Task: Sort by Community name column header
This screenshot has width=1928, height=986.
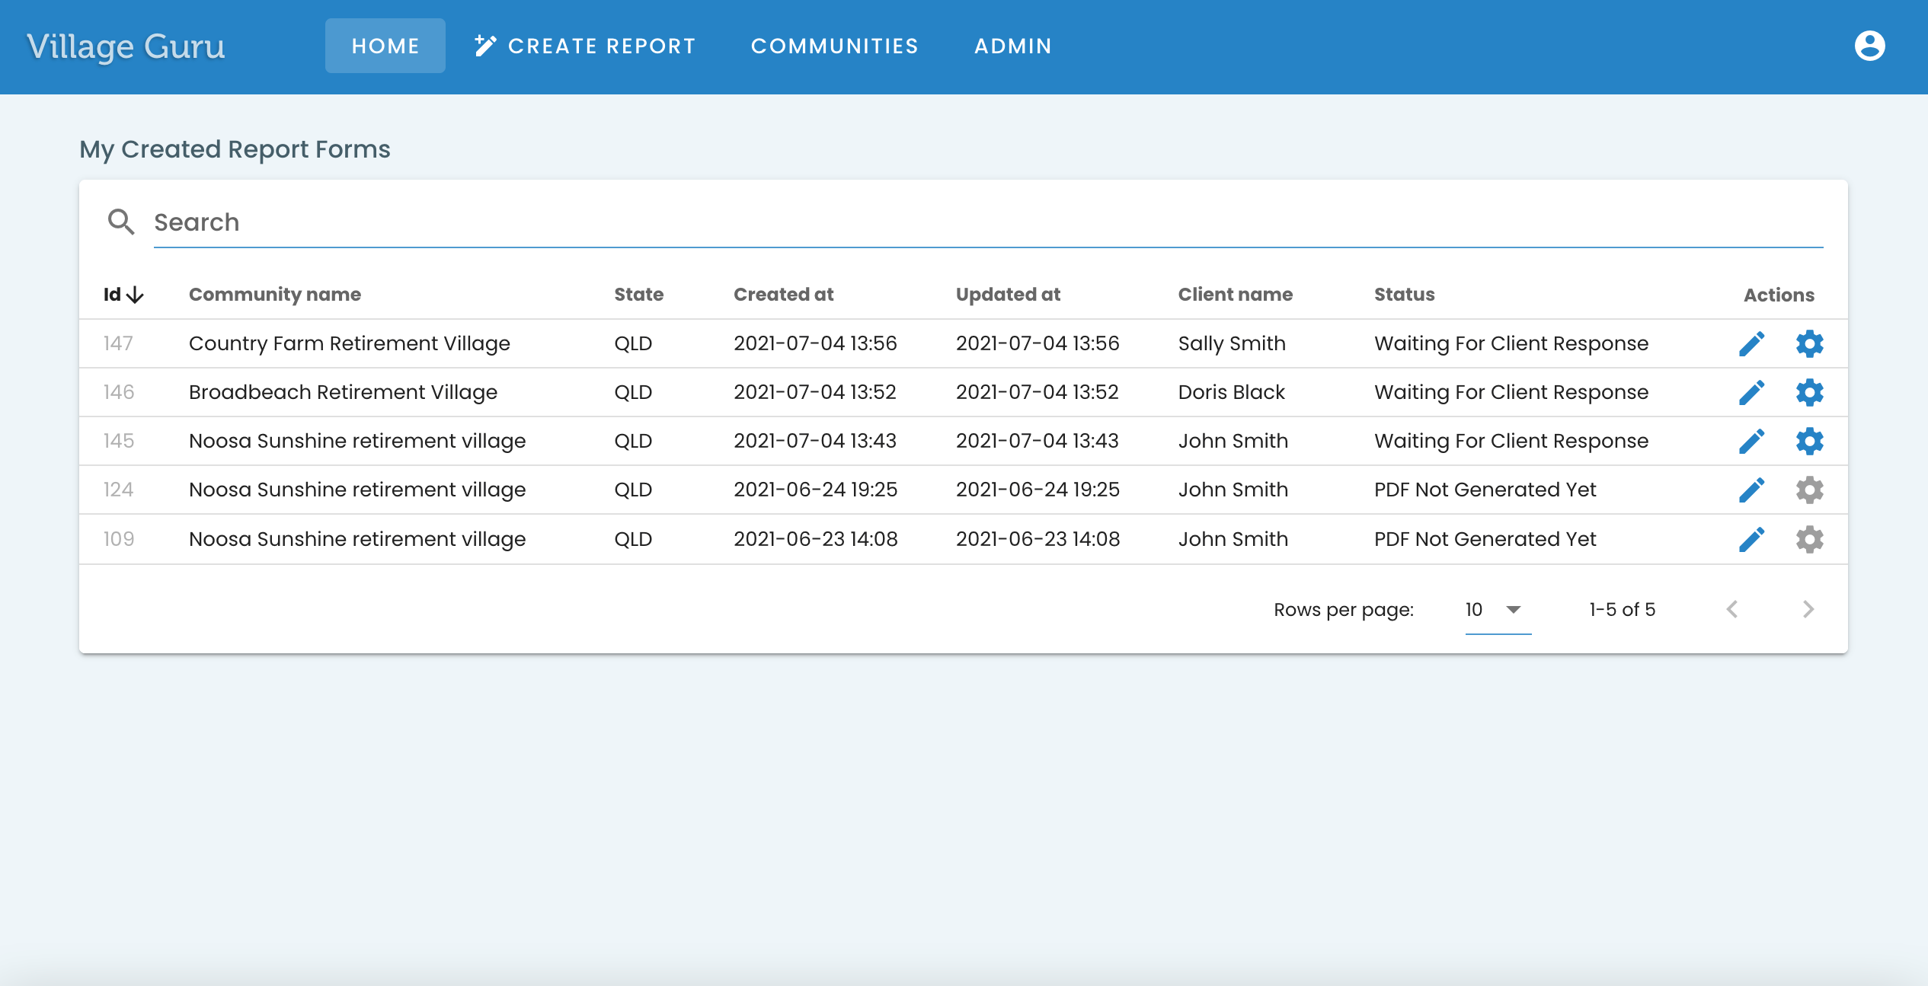Action: 274,295
